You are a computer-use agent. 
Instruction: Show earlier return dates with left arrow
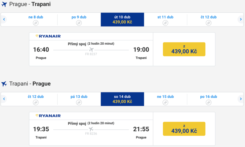(x=4, y=99)
